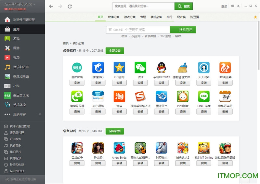Image resolution: width=260 pixels, height=184 pixels.
Task: Open the 中华万年历 calendar icon
Action: 225,96
